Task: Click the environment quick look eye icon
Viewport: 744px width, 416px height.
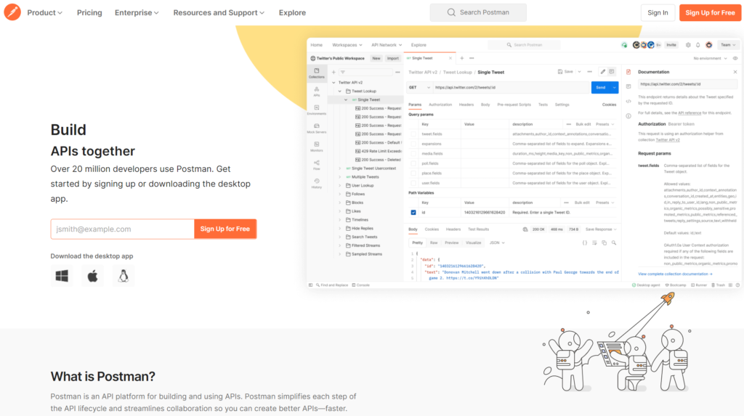Action: point(735,58)
